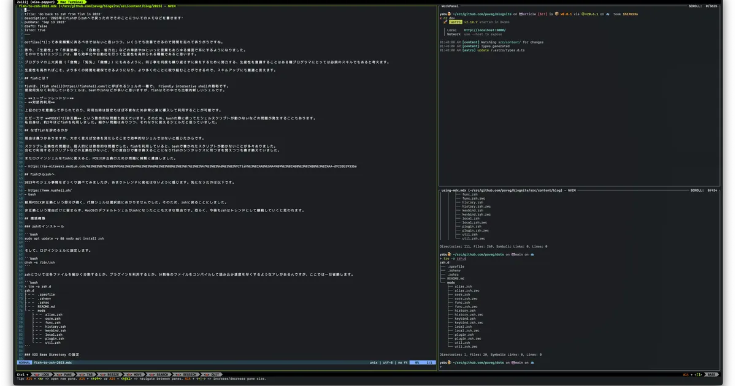Click 'Directories: 111, Files: 269' summary line
The image size is (736, 386).
pyautogui.click(x=493, y=246)
